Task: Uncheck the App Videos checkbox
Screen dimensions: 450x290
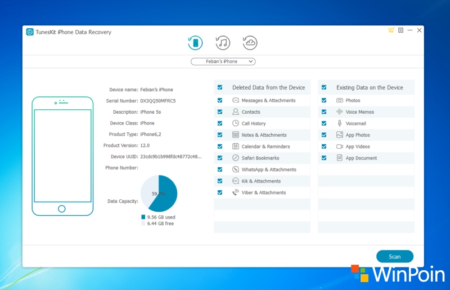Action: point(324,146)
